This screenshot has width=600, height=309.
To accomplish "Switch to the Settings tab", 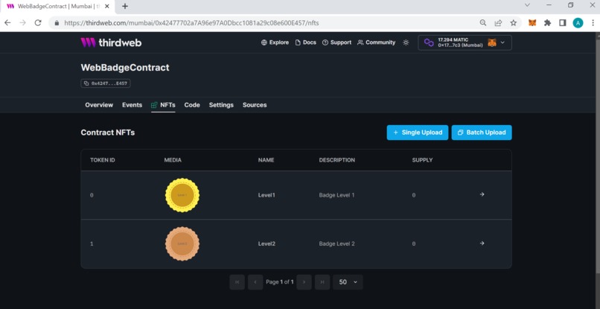I will coord(221,105).
